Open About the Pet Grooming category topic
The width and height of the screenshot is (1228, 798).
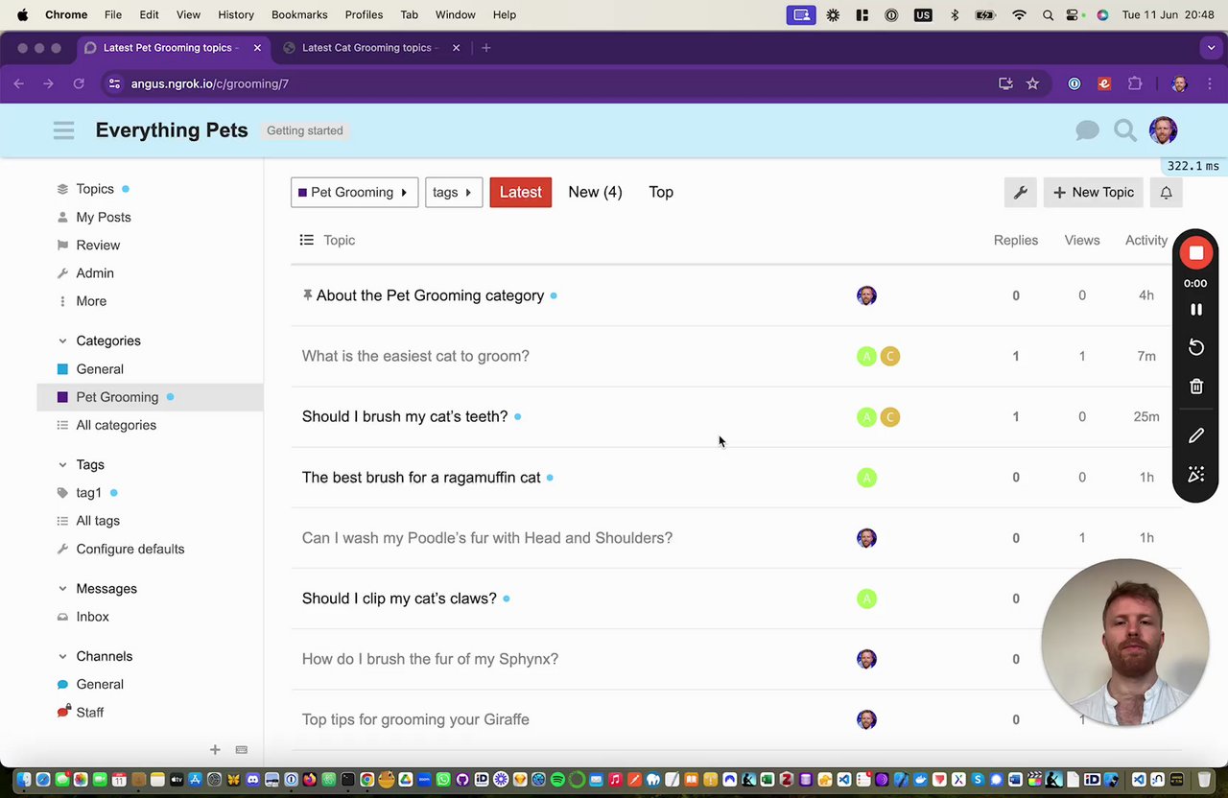click(x=430, y=295)
